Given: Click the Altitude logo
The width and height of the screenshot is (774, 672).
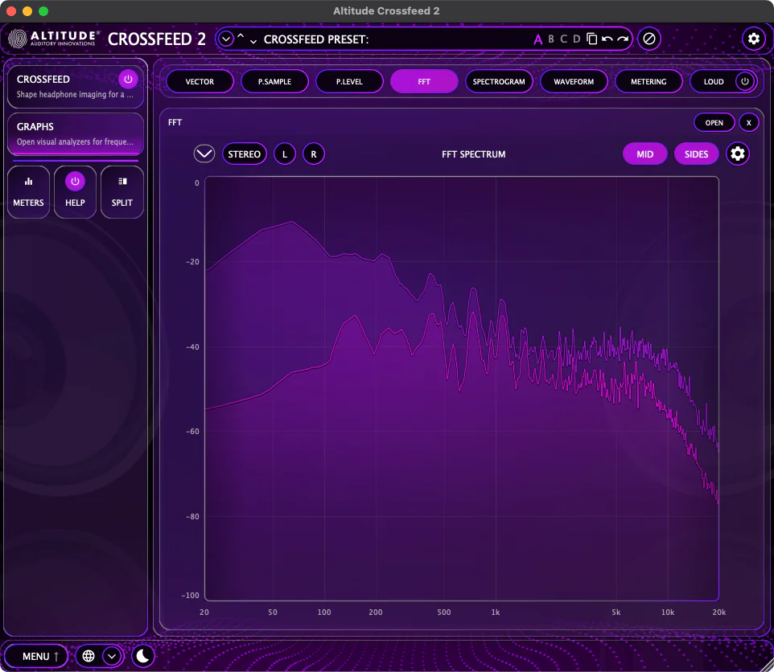Looking at the screenshot, I should tap(52, 39).
